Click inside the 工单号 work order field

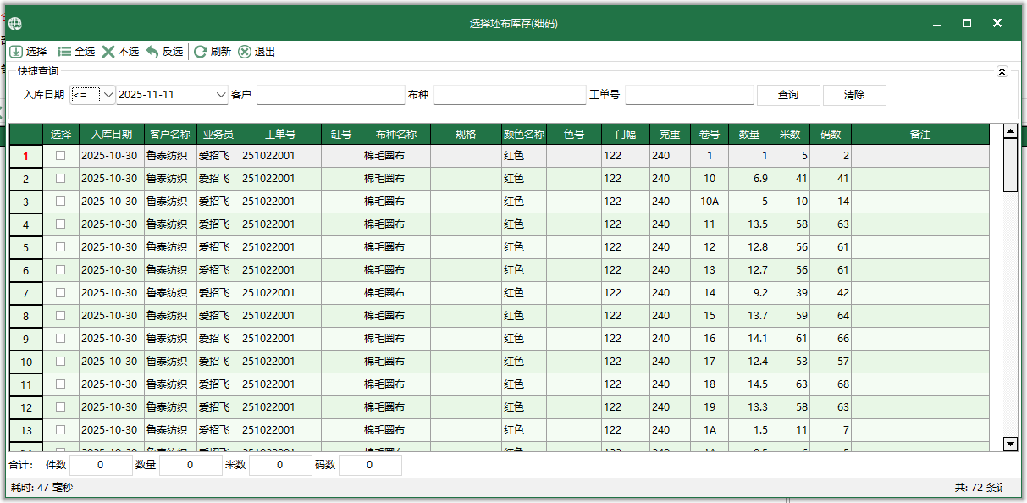(x=688, y=94)
